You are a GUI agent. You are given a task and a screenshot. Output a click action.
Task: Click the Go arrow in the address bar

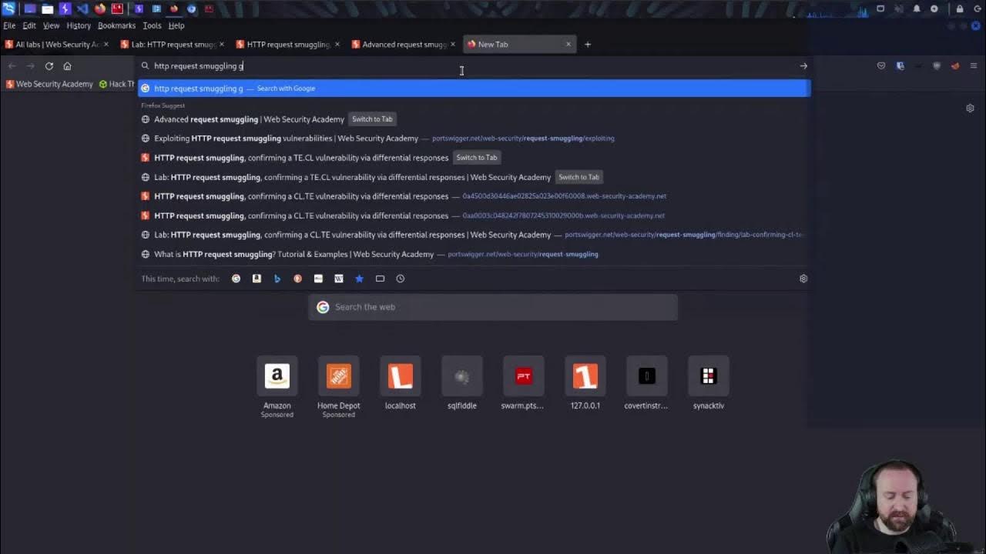(x=803, y=66)
